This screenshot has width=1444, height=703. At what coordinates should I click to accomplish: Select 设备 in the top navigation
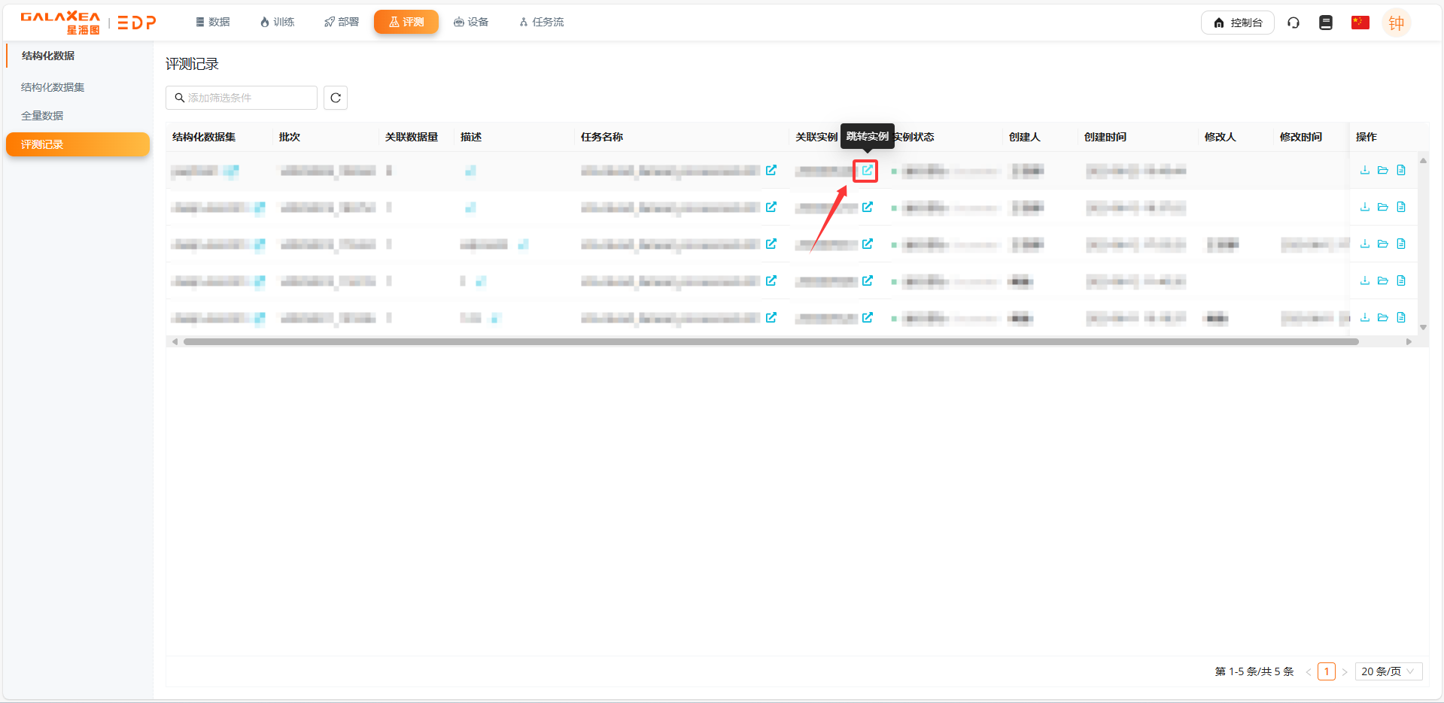tap(471, 23)
